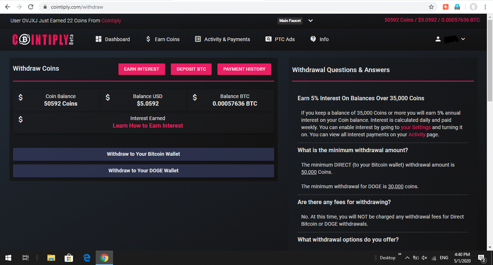This screenshot has height=265, width=493.
Task: Open Task View on the taskbar
Action: pyautogui.click(x=25, y=258)
